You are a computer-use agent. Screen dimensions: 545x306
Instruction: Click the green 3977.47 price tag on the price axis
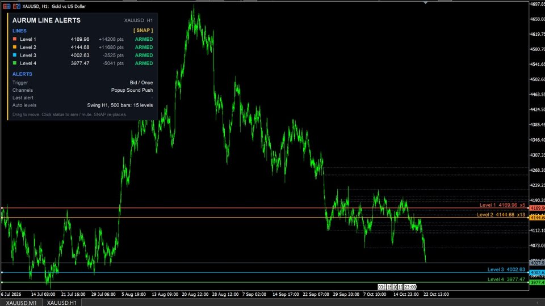[x=537, y=283]
